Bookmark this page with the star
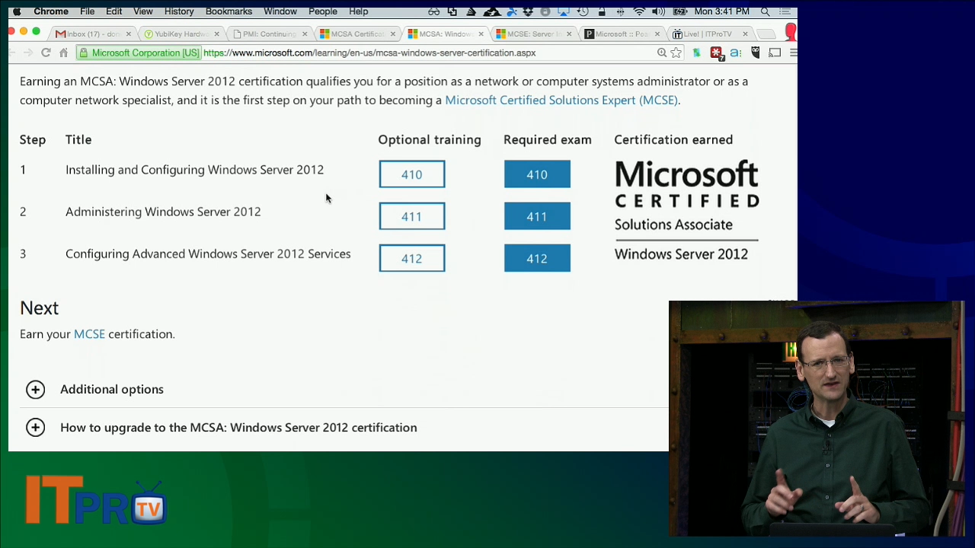This screenshot has height=548, width=975. point(676,53)
